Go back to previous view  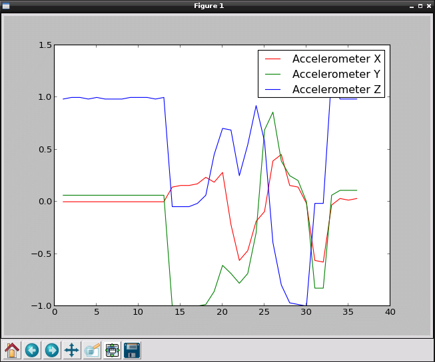[32, 350]
